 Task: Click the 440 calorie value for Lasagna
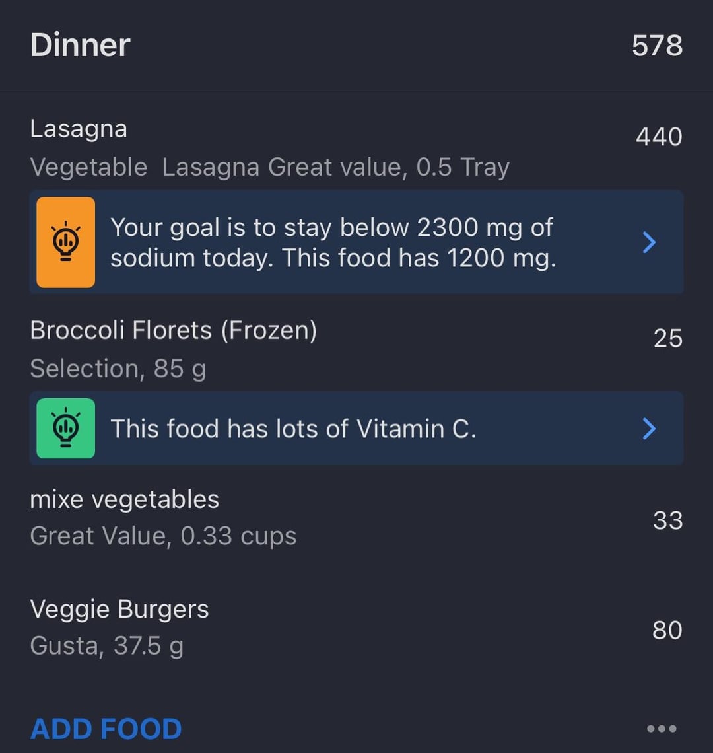[658, 137]
